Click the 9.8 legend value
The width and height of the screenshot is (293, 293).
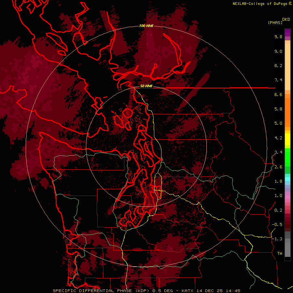pos(278,36)
